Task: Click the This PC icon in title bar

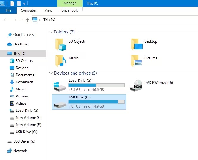Action: click(x=2, y=3)
